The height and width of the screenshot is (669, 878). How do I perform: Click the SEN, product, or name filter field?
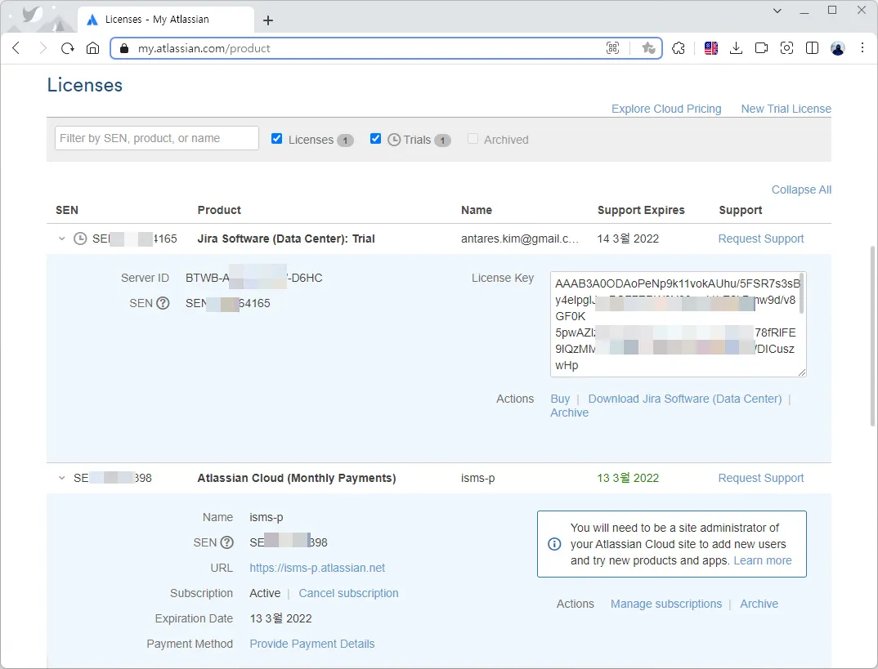(x=157, y=138)
